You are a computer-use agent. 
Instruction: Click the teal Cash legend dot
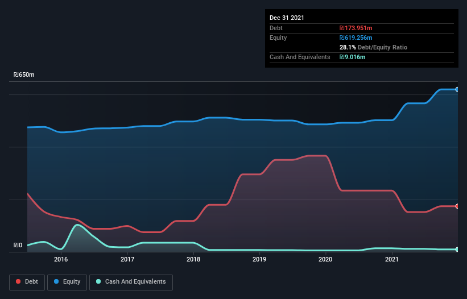pyautogui.click(x=98, y=281)
